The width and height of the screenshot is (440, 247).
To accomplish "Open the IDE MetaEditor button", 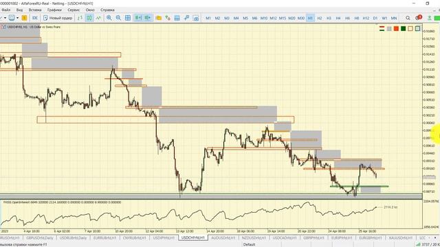I will 35,18.
